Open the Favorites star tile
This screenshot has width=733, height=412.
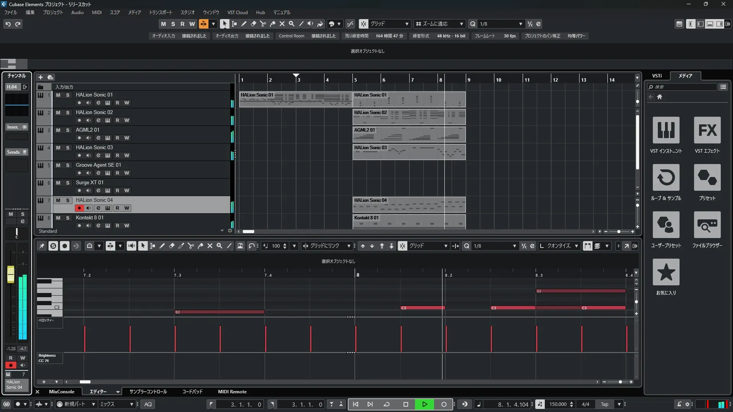(666, 272)
